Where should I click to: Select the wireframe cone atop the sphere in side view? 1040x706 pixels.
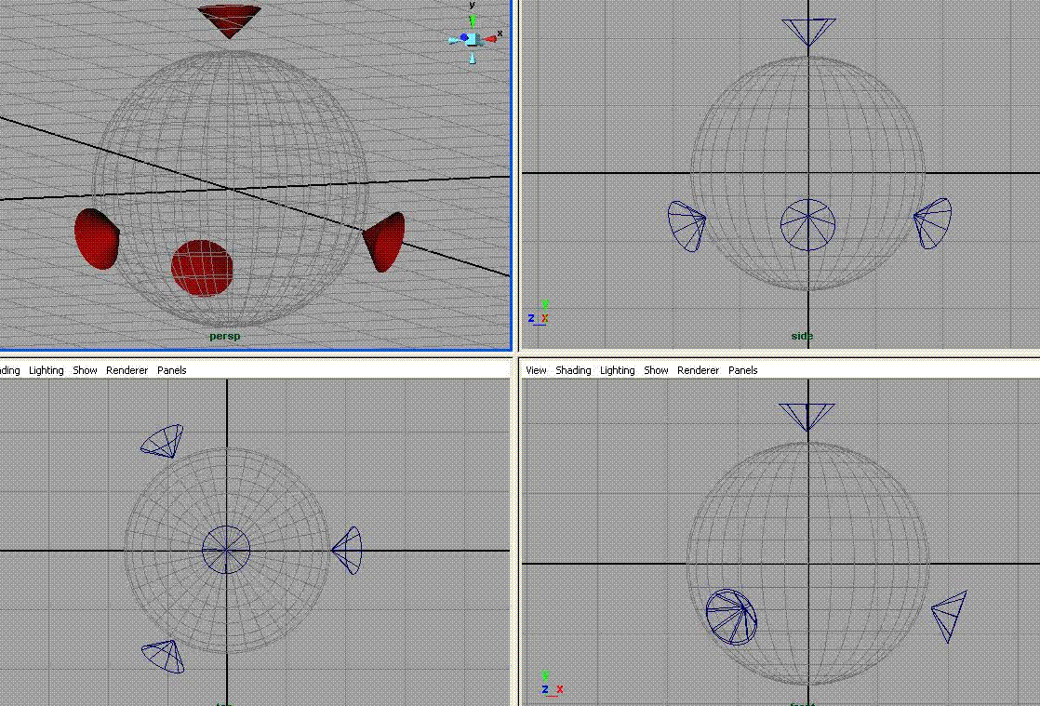[x=807, y=31]
